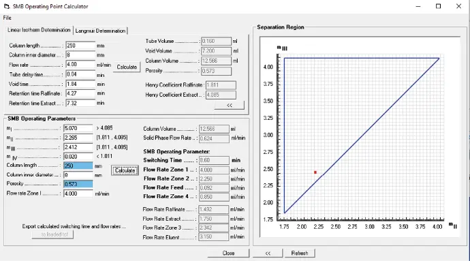470x265 pixels.
Task: Edit SMB Column inner diameter field
Action: click(x=78, y=175)
